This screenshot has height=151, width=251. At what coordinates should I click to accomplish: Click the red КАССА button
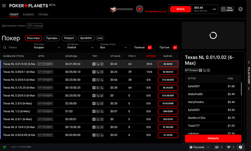[180, 9]
